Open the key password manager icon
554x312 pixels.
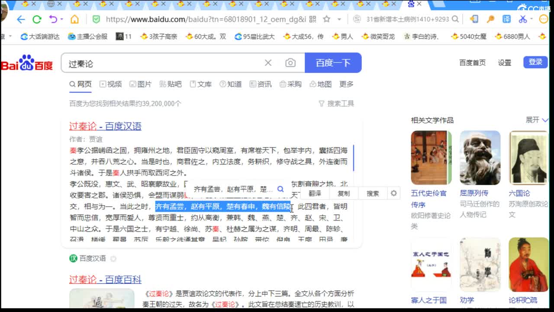click(490, 19)
